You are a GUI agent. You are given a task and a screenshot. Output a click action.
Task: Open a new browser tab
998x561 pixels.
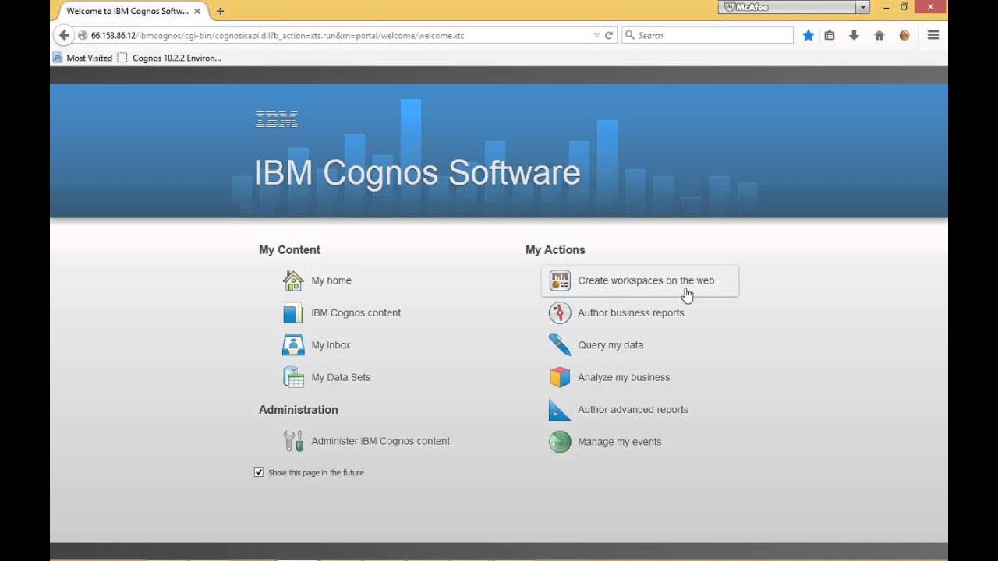pos(220,11)
